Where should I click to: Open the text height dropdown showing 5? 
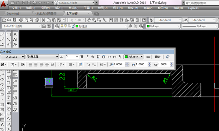tap(77, 57)
